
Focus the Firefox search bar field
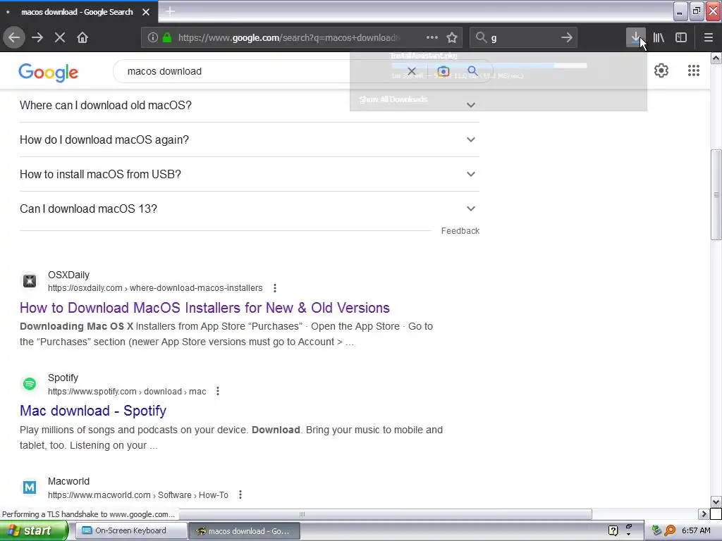(x=524, y=38)
